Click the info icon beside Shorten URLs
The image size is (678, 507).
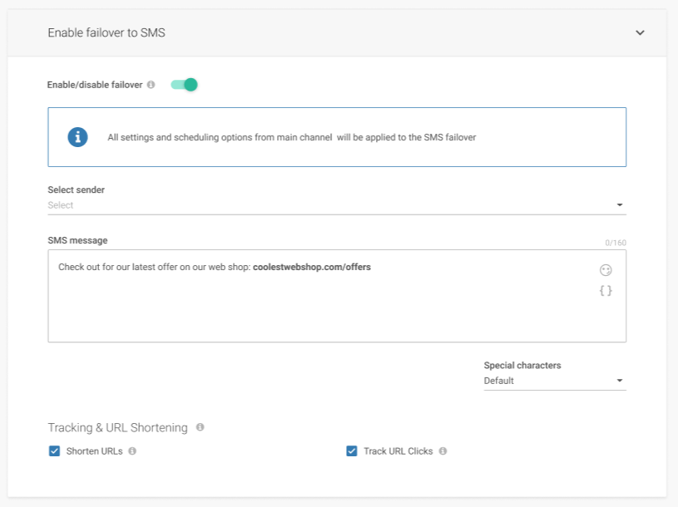point(132,451)
